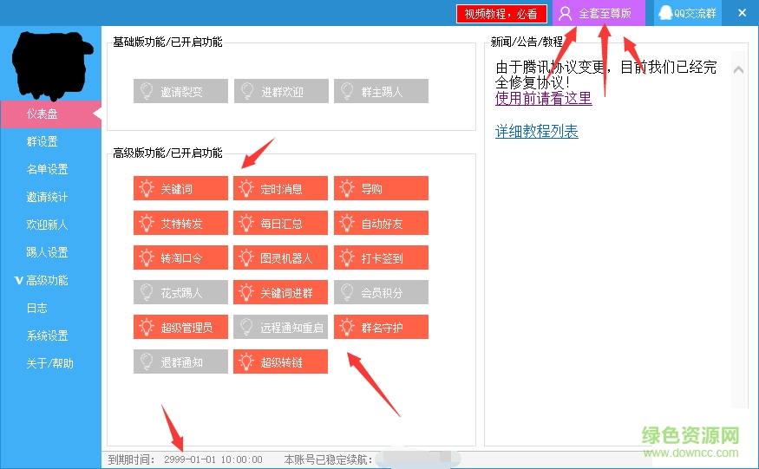Enable the 花式踢人 feature

click(x=180, y=293)
